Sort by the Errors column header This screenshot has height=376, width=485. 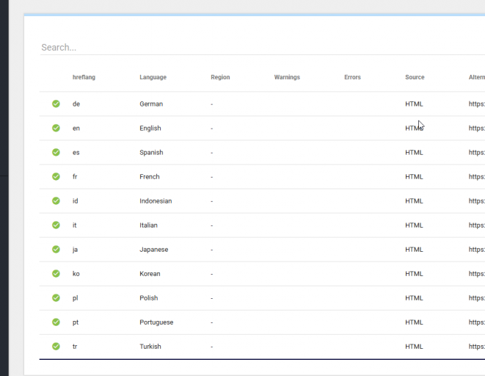(352, 77)
